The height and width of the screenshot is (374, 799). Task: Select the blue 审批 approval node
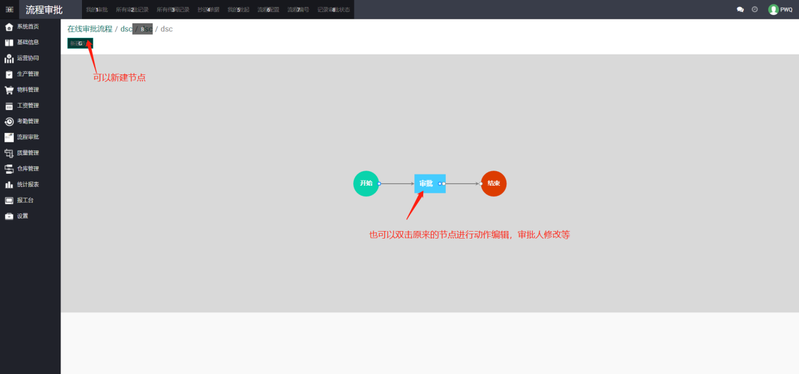[428, 183]
